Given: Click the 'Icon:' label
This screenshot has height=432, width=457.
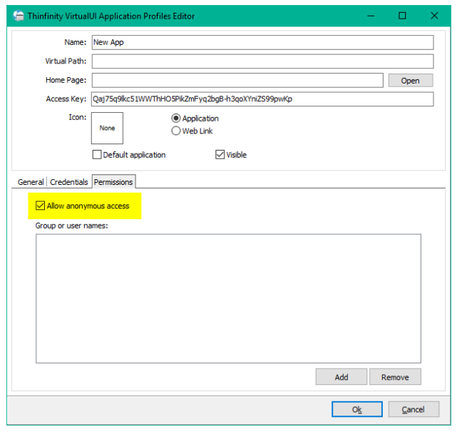Looking at the screenshot, I should click(x=78, y=117).
